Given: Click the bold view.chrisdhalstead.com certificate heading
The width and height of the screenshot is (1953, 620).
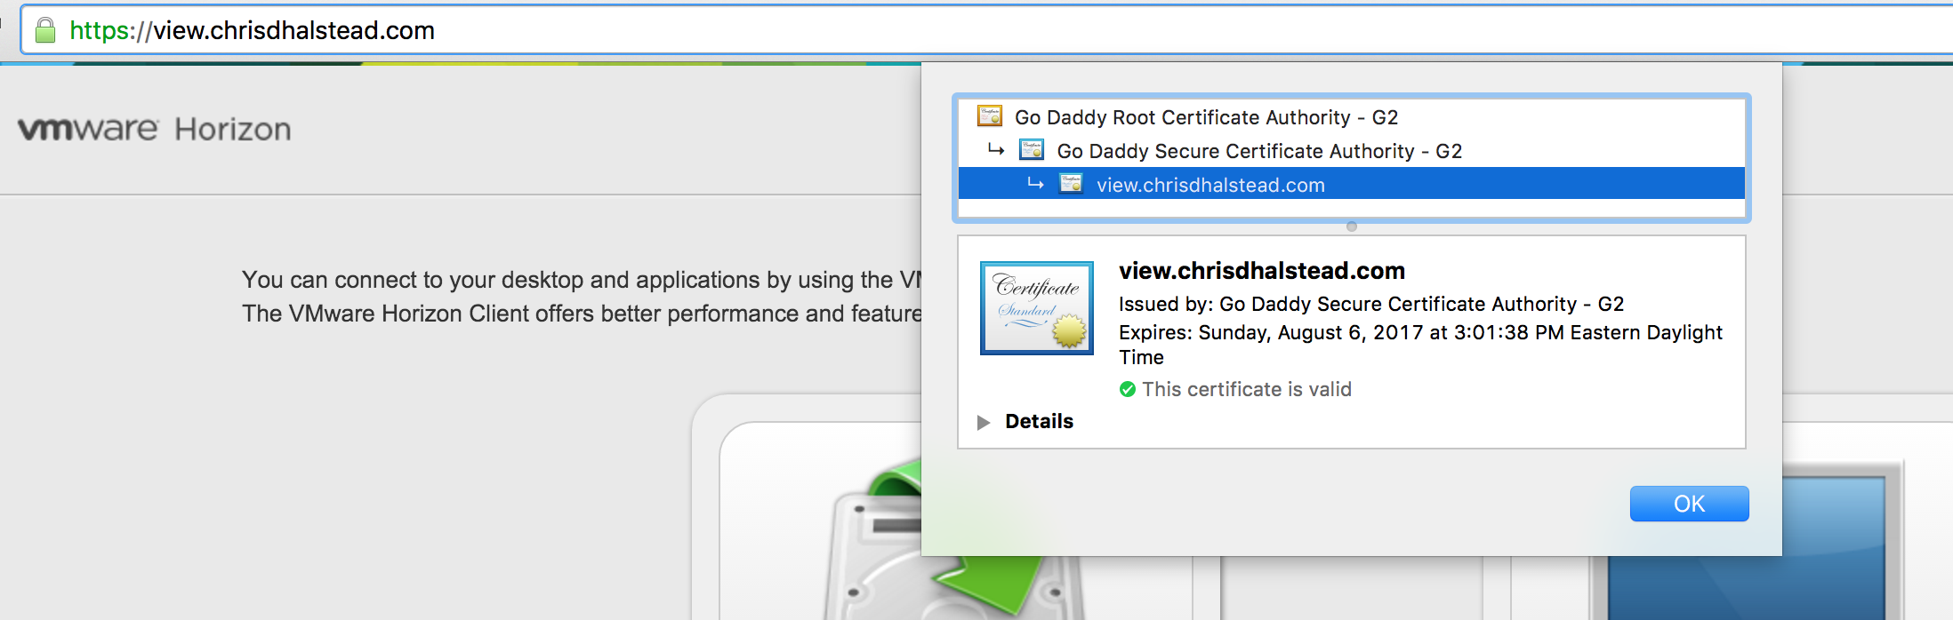Looking at the screenshot, I should point(1261,271).
